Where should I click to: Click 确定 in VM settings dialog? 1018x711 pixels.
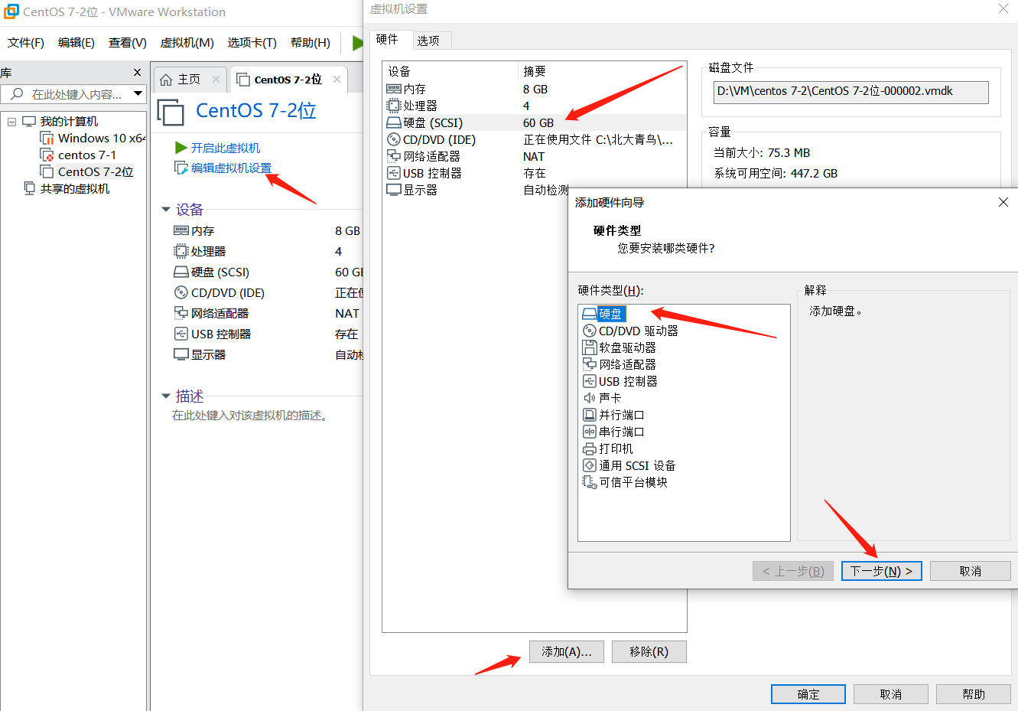tap(808, 694)
